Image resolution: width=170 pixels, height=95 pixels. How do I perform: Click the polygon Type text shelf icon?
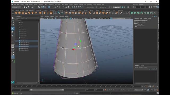tap(48, 13)
